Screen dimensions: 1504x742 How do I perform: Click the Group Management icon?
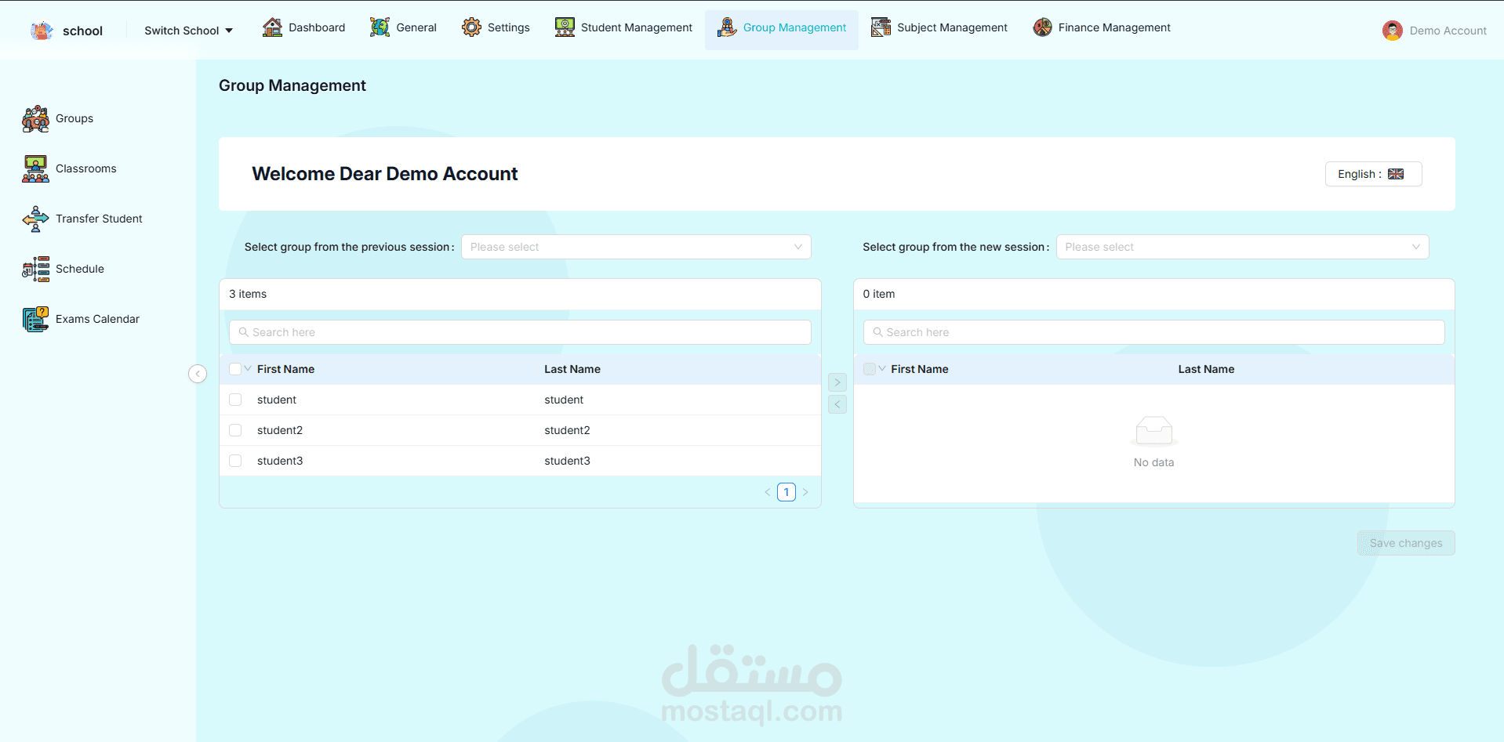coord(727,27)
